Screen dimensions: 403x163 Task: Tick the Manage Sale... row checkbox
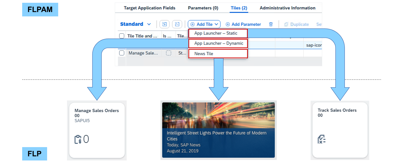[122, 53]
